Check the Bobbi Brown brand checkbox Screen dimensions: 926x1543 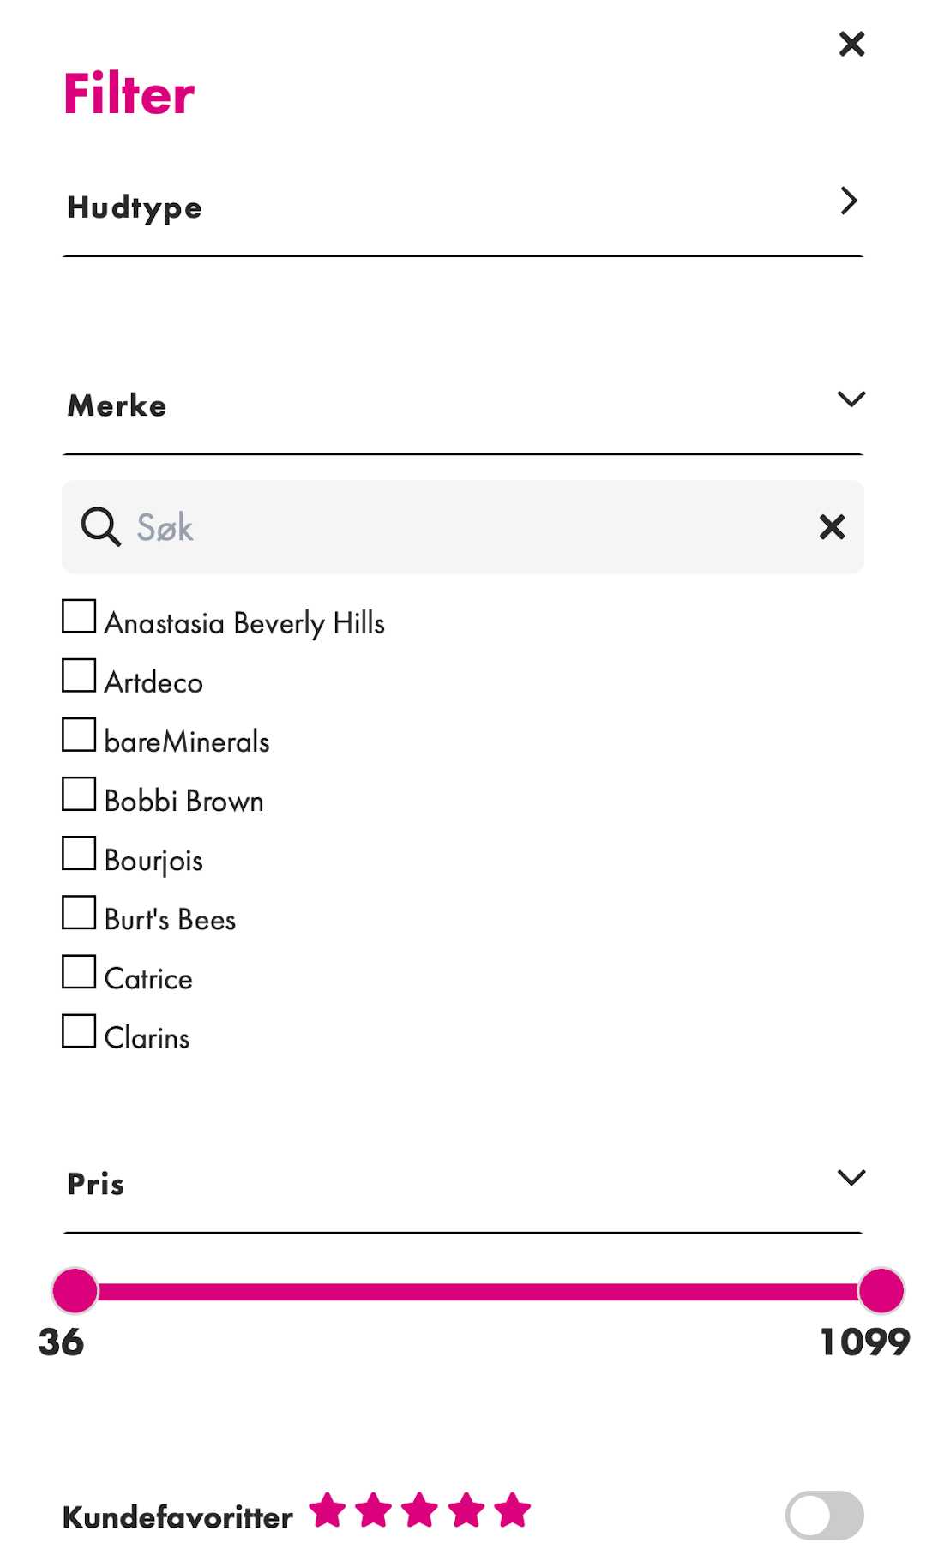tap(78, 793)
